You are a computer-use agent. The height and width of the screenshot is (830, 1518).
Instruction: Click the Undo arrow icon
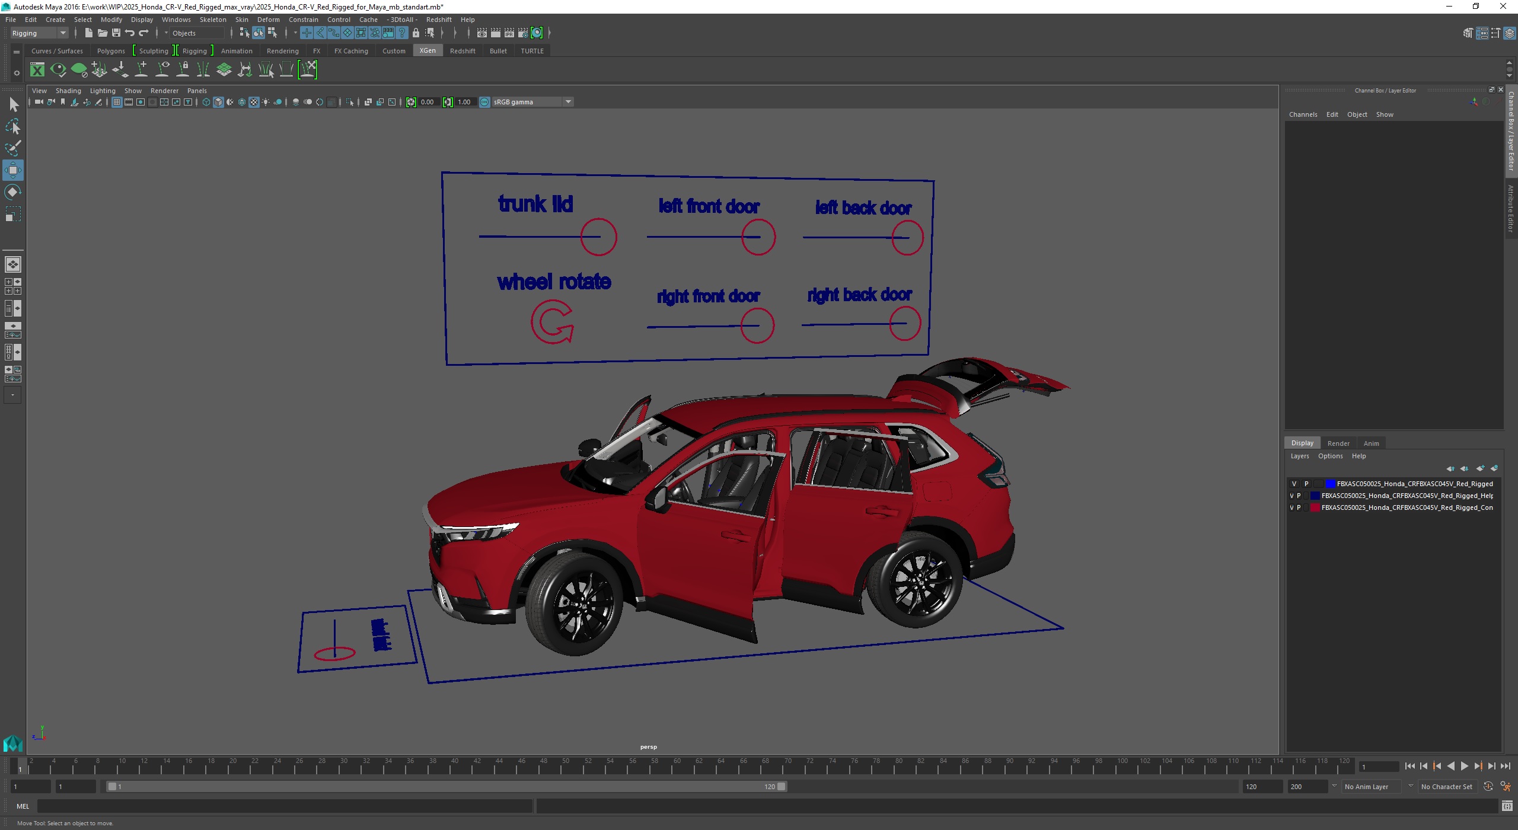tap(130, 33)
